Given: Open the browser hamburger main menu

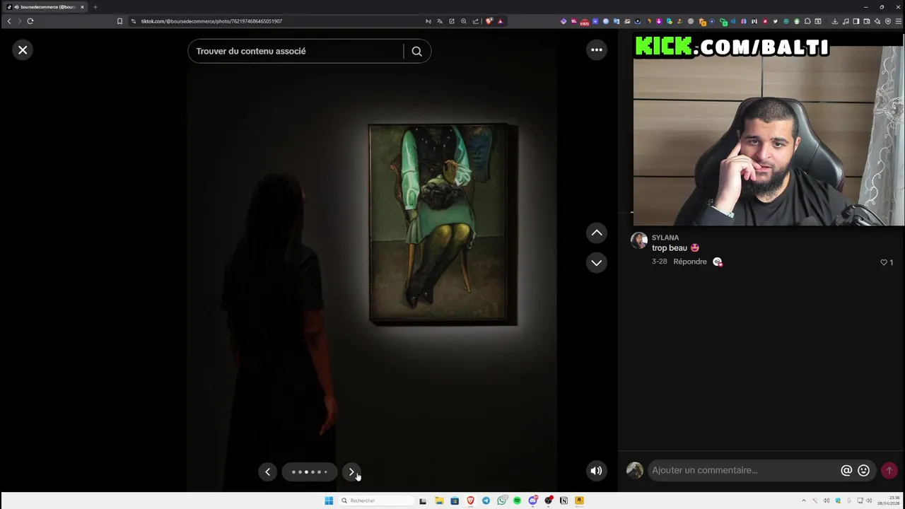Looking at the screenshot, I should tap(899, 21).
